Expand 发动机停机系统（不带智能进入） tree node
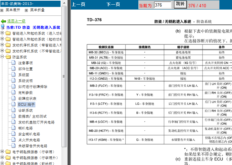Screen dimensions: 232x165 click(x=2, y=50)
